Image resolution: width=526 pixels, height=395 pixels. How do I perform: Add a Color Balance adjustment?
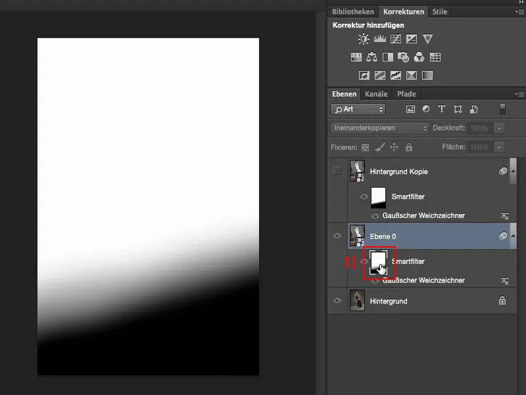371,57
